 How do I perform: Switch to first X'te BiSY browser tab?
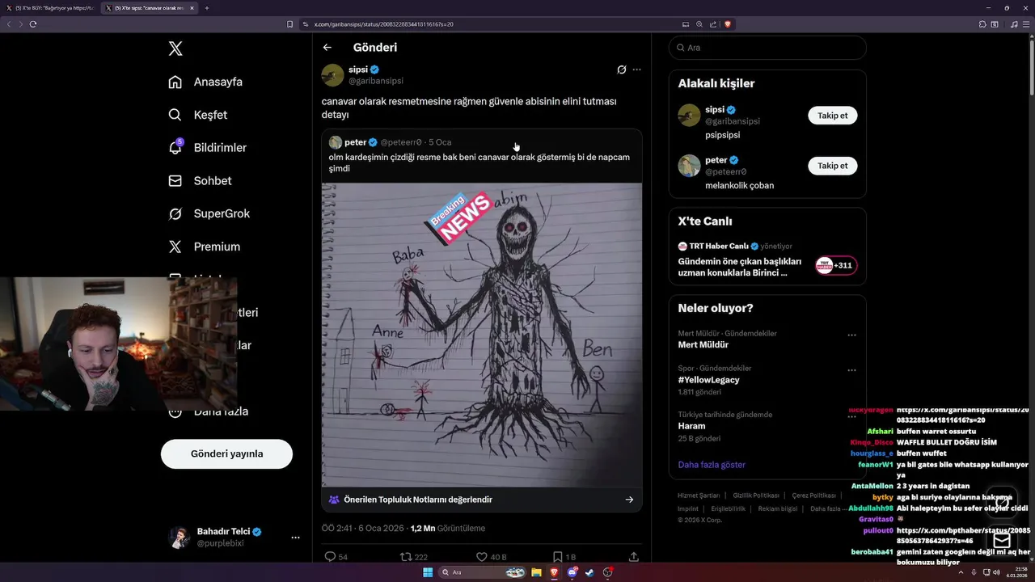[x=50, y=8]
